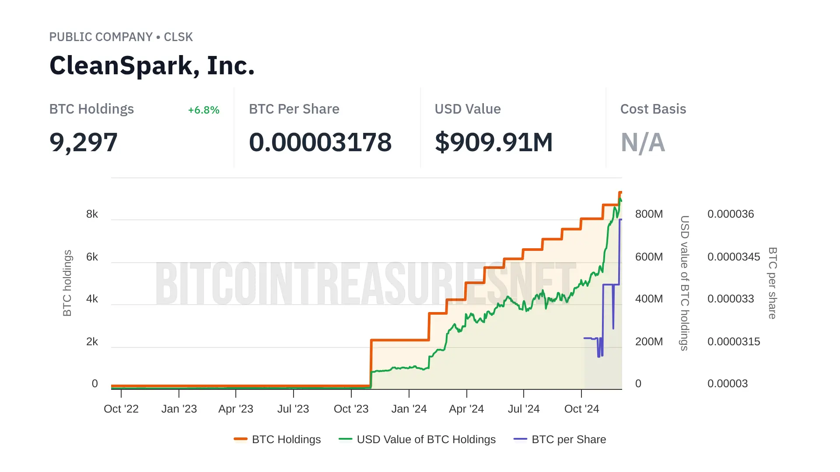Click the Cost Basis N/A value
The height and width of the screenshot is (472, 840).
643,142
